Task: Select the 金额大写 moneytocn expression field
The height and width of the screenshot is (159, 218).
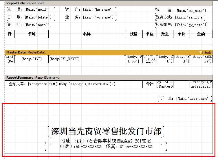Action: point(74,84)
